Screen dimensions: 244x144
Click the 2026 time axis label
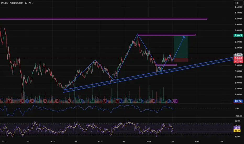197,141
